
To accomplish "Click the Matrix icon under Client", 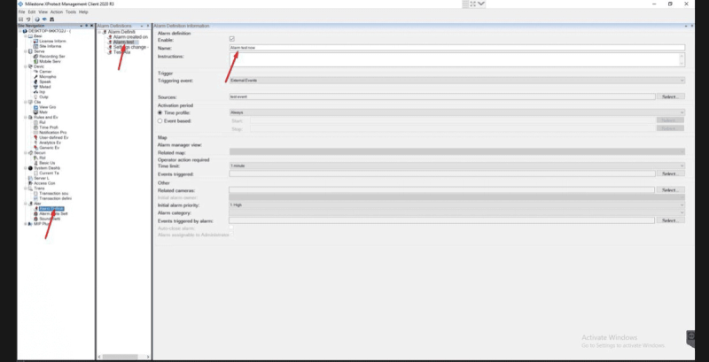I will (x=35, y=112).
